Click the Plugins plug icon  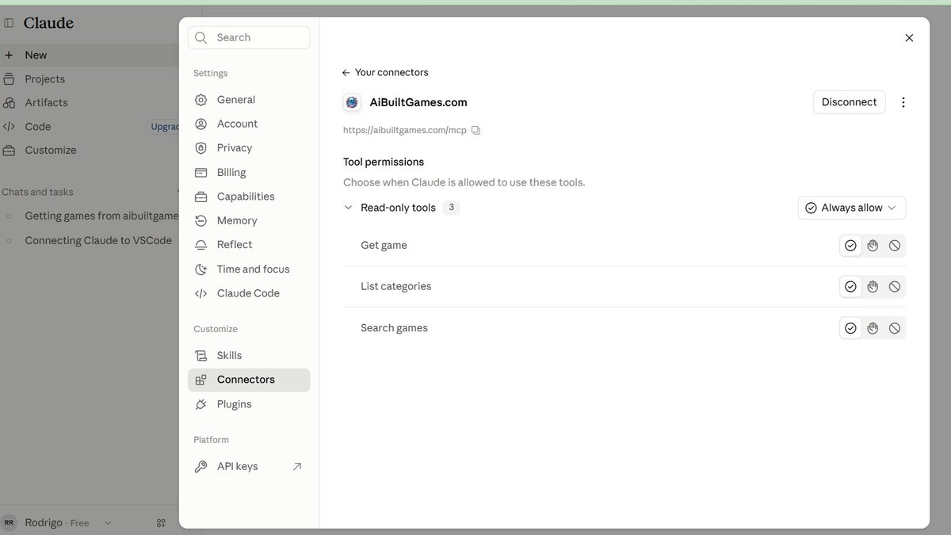201,404
